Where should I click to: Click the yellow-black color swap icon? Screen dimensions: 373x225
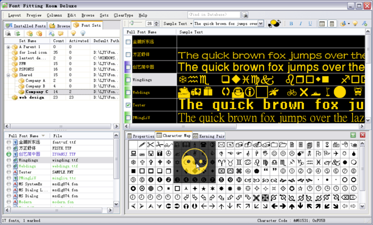click(x=274, y=24)
